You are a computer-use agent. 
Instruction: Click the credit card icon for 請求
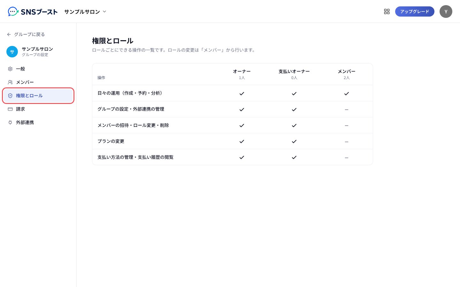click(x=10, y=109)
